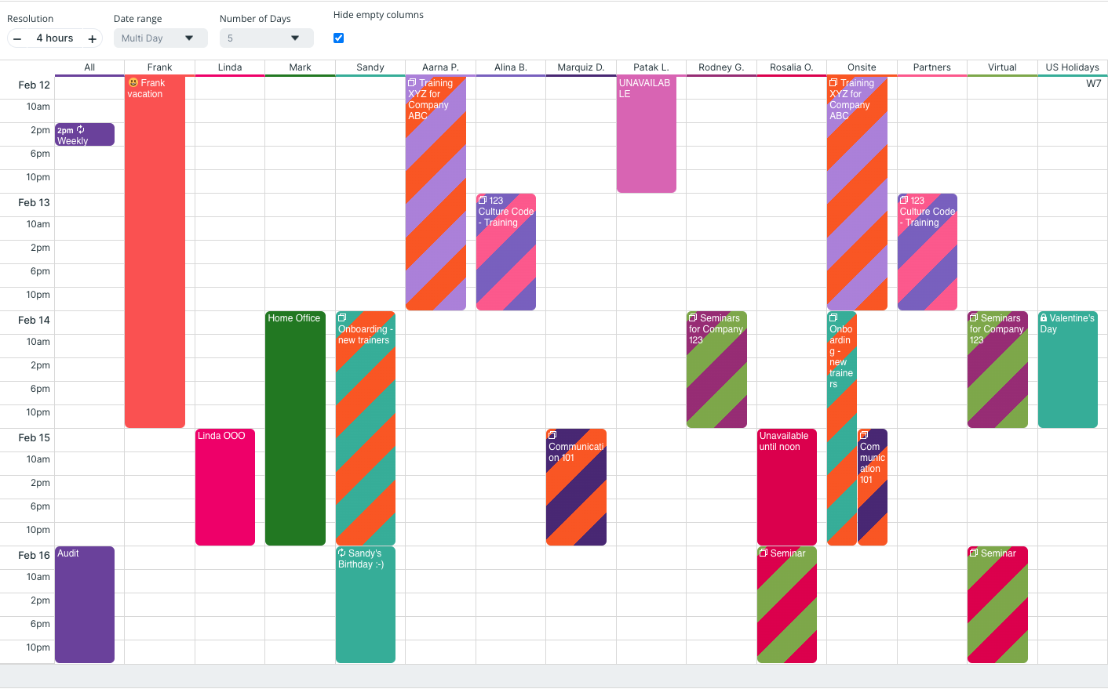Open the Number of Days dropdown
The image size is (1108, 689).
(x=266, y=38)
